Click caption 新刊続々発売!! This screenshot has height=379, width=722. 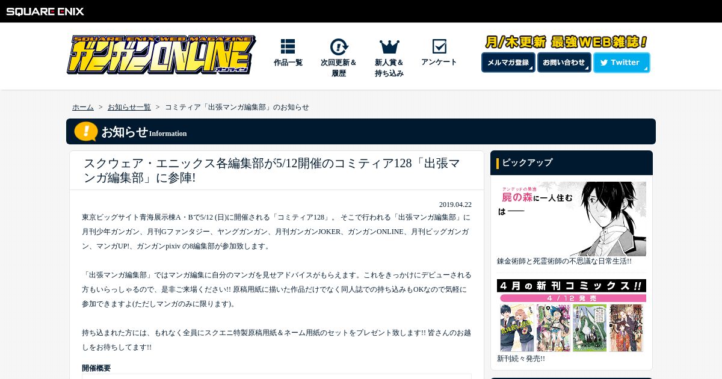(x=521, y=359)
